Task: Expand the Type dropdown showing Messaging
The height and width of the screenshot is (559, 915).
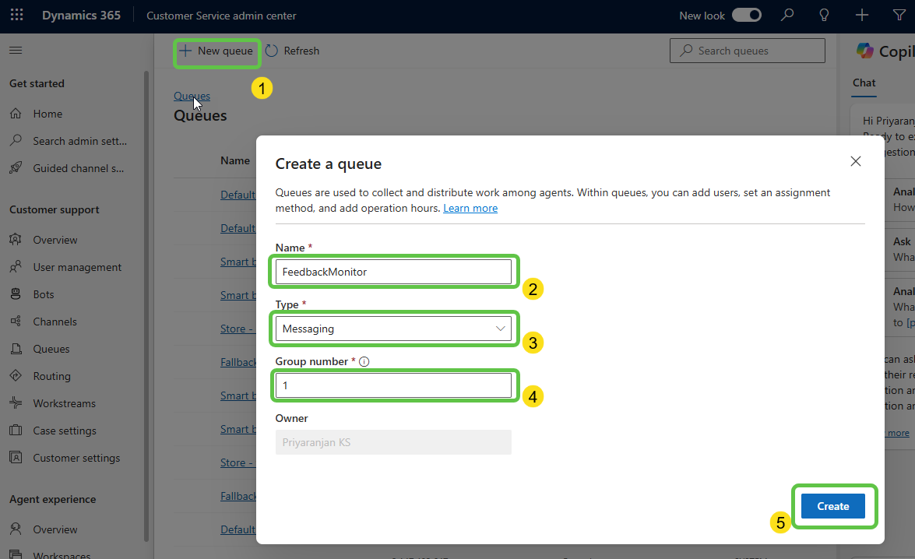Action: pyautogui.click(x=393, y=329)
